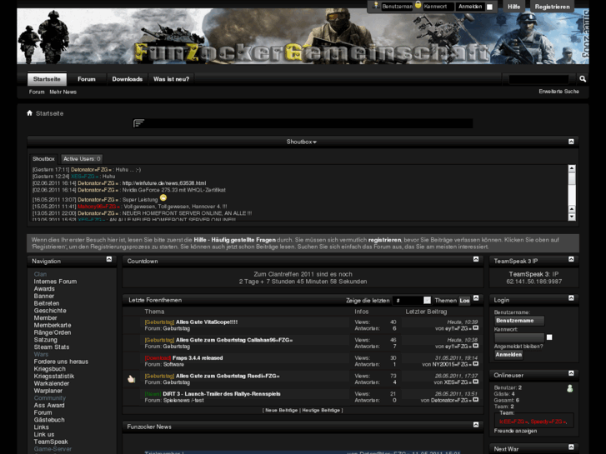Viewport: 606px width, 454px height.
Task: Toggle remember-me checkbox in top login bar
Action: pos(489,7)
